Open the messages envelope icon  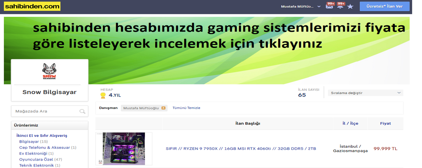[329, 6]
